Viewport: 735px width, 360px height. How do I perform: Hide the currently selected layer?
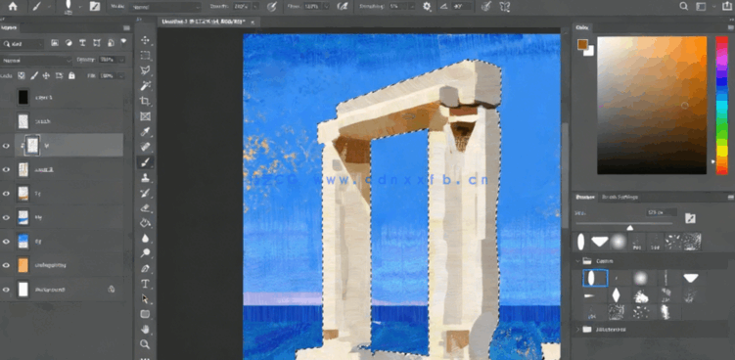coord(6,146)
